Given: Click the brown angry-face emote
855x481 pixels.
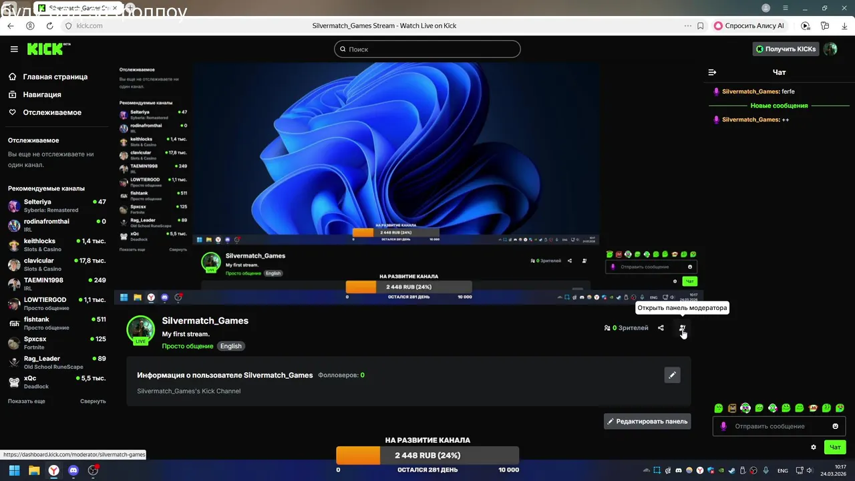Looking at the screenshot, I should tap(732, 408).
